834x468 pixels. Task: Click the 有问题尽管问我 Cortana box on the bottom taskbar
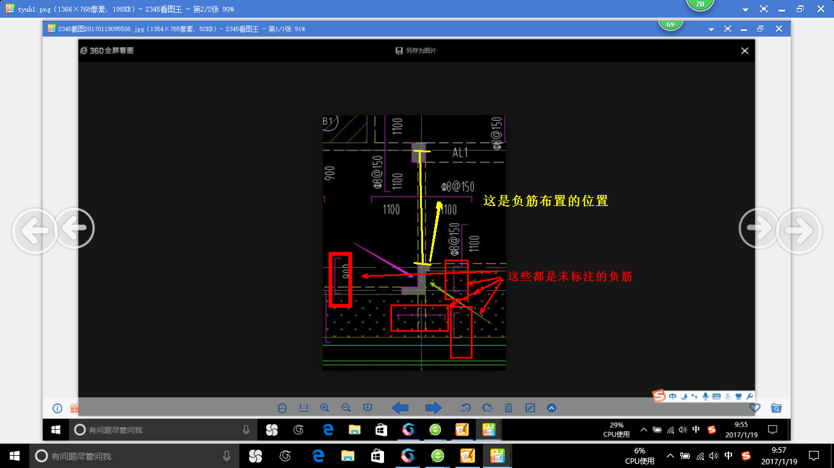pyautogui.click(x=133, y=456)
